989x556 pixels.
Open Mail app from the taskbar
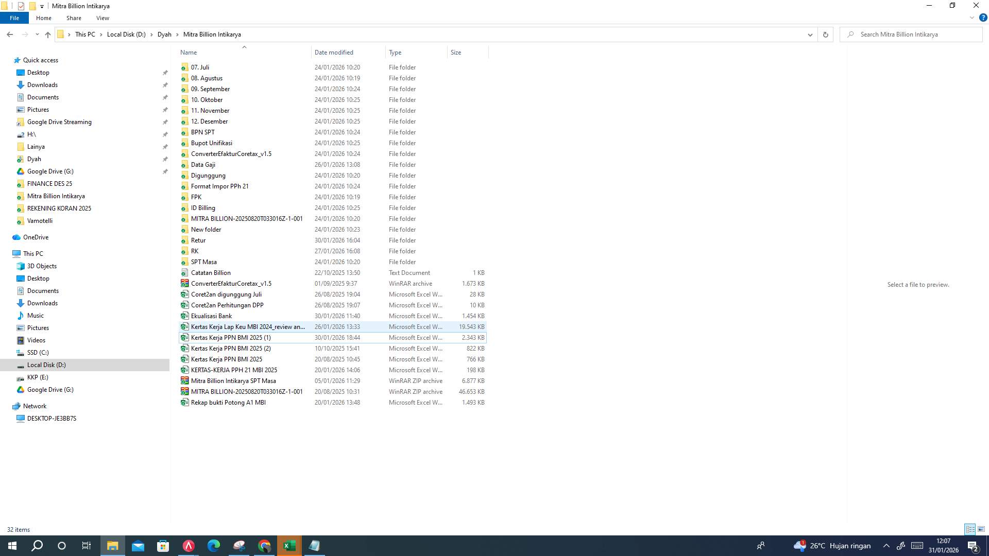point(138,545)
